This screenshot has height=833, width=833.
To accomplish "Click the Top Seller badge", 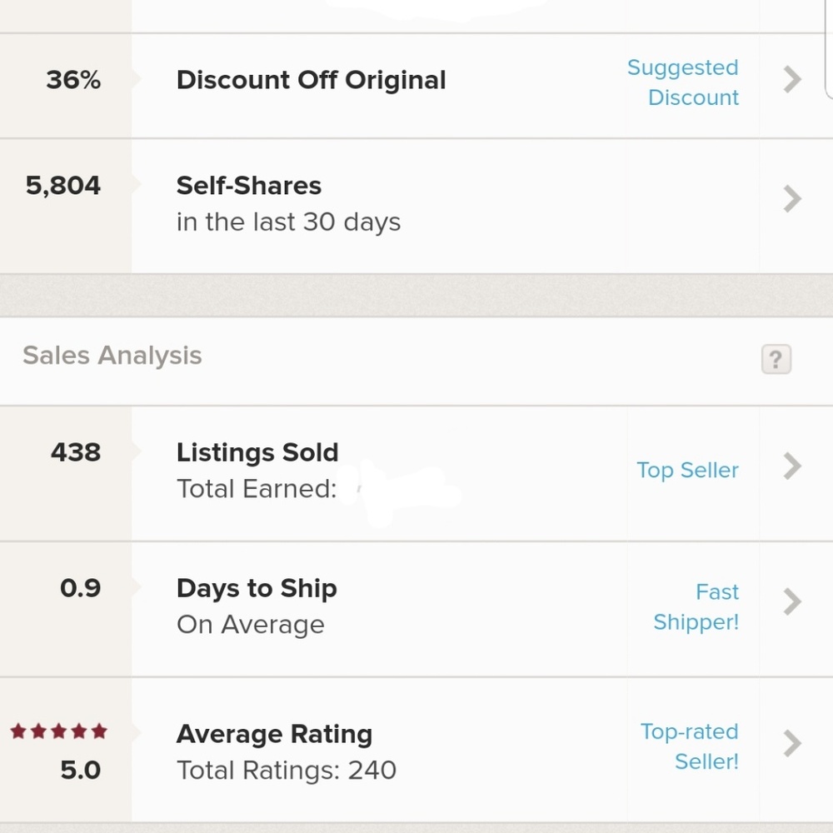I will pyautogui.click(x=687, y=470).
